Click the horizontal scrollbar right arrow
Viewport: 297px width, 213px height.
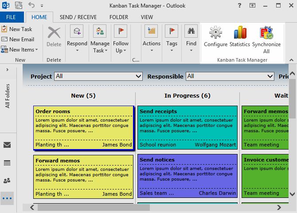(x=279, y=208)
